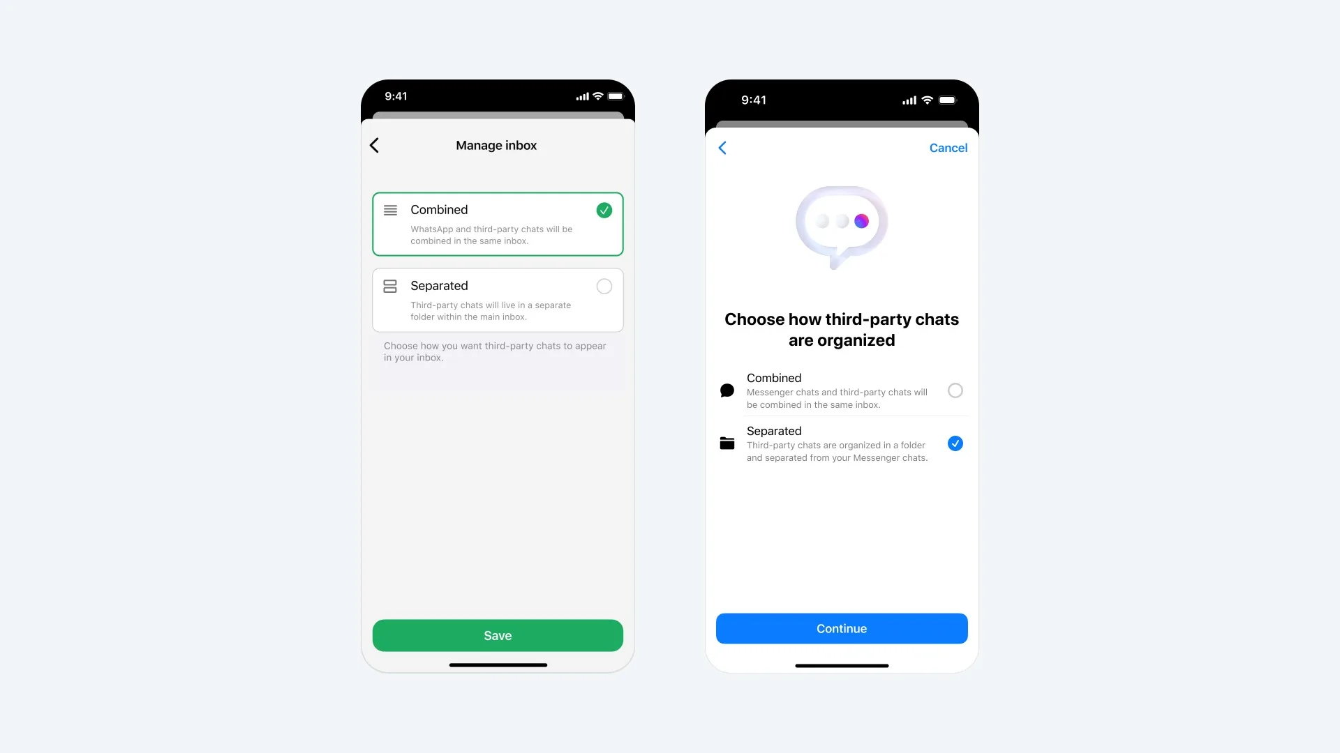Screen dimensions: 1340x753
Task: Click the Messenger chat bubble icon
Action: pos(727,389)
